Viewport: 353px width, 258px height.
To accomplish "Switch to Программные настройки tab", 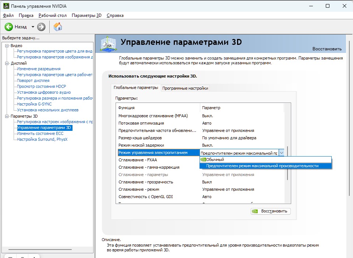I will (x=185, y=88).
